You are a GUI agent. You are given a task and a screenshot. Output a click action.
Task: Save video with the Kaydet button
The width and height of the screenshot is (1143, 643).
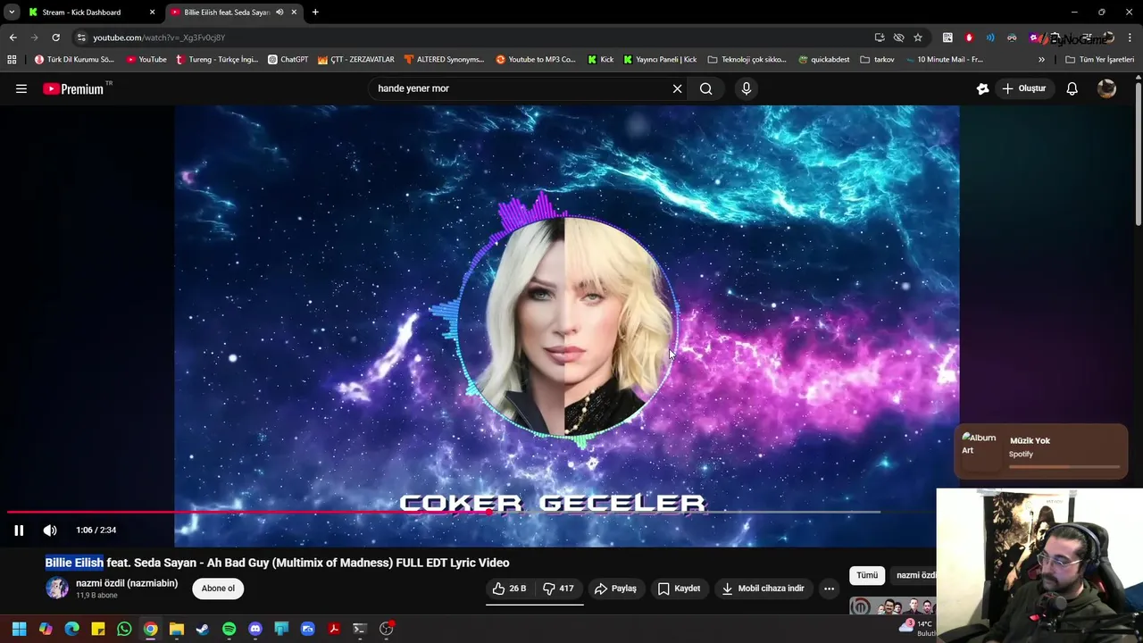679,589
